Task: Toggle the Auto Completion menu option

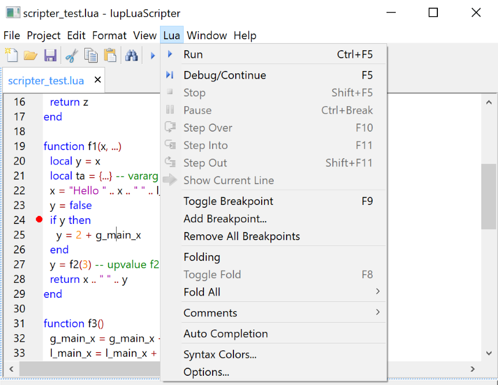Action: click(225, 334)
